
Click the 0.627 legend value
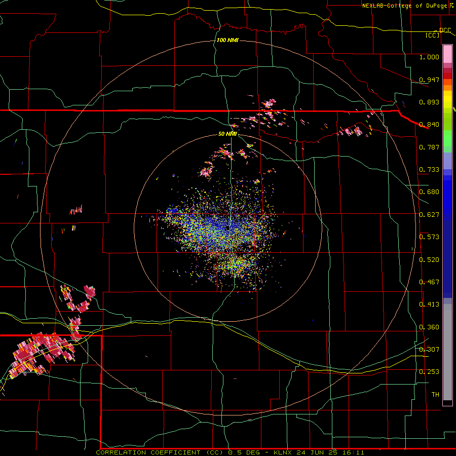[x=429, y=215]
